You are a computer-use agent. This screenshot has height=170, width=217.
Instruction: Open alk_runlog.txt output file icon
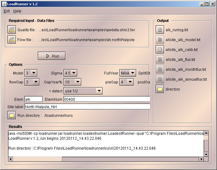coord(160,30)
